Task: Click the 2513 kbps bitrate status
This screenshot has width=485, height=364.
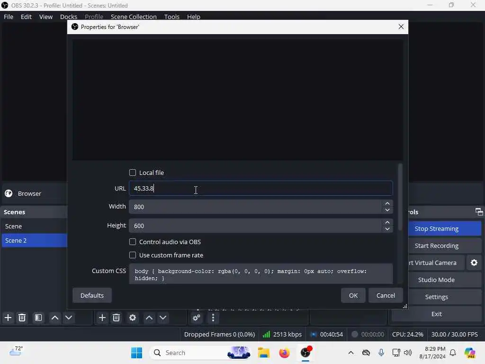Action: pos(282,334)
